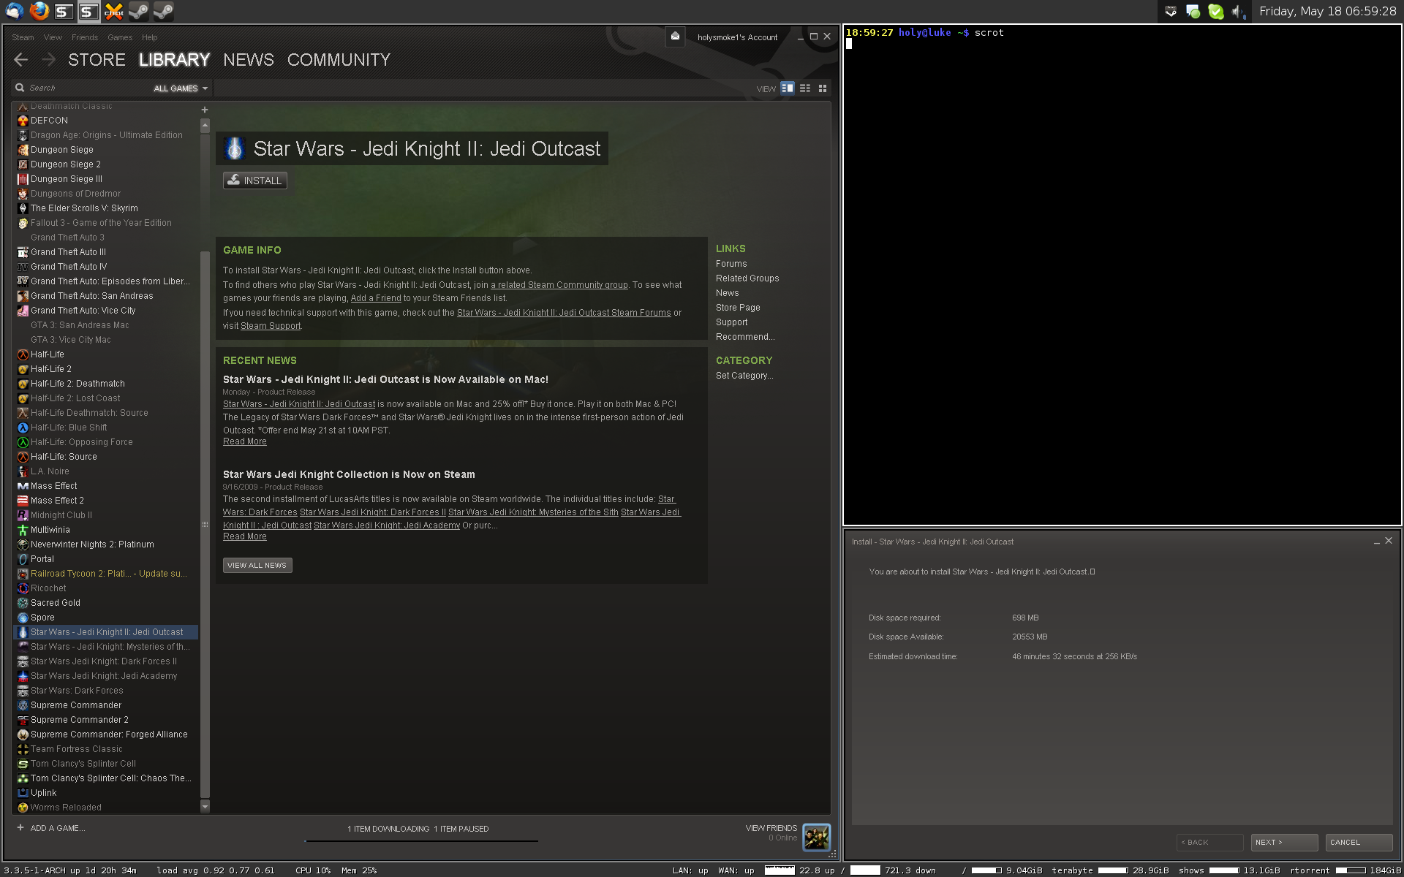1404x877 pixels.
Task: Click the Jedi Outcast icon in the title
Action: click(235, 148)
